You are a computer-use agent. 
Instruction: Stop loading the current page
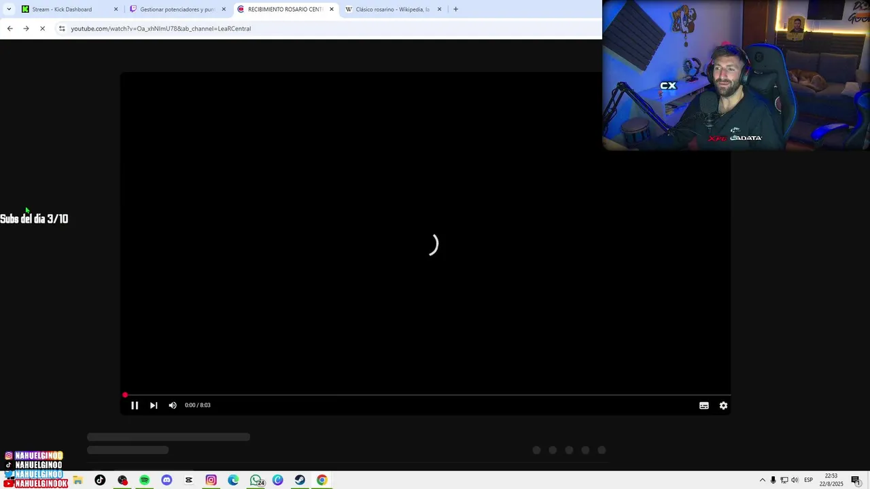[42, 29]
